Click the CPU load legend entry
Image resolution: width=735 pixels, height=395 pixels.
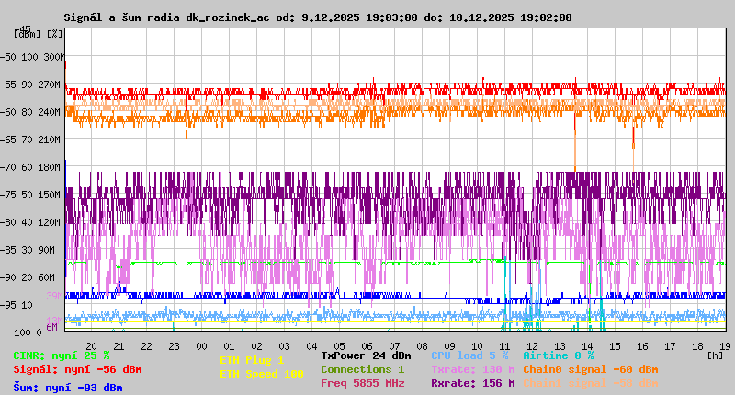click(x=469, y=355)
